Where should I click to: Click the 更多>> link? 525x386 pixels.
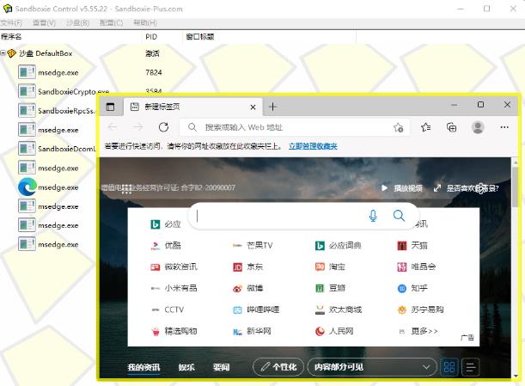click(x=424, y=331)
